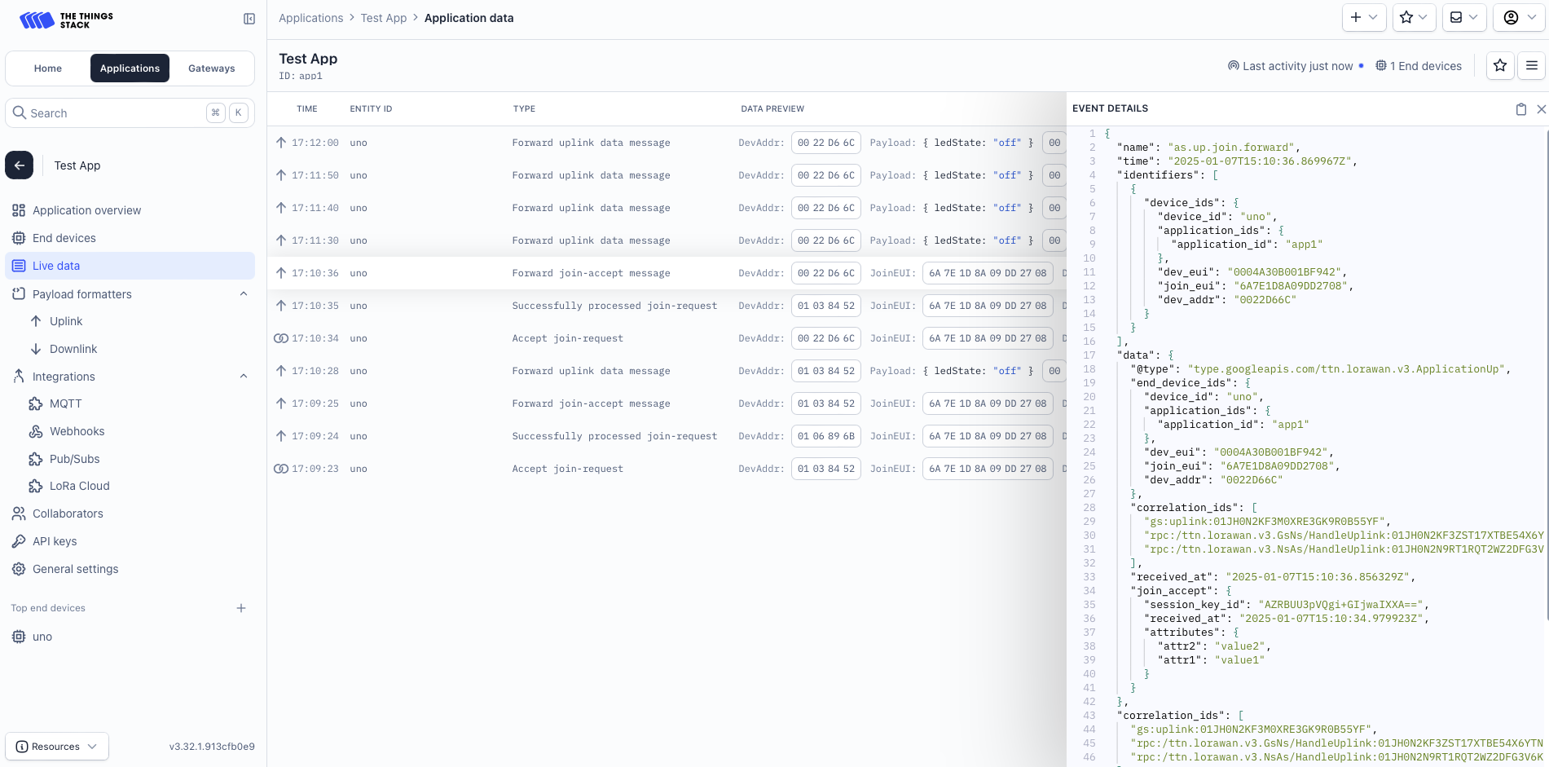Switch to the Home tab
The width and height of the screenshot is (1549, 767).
pyautogui.click(x=48, y=68)
